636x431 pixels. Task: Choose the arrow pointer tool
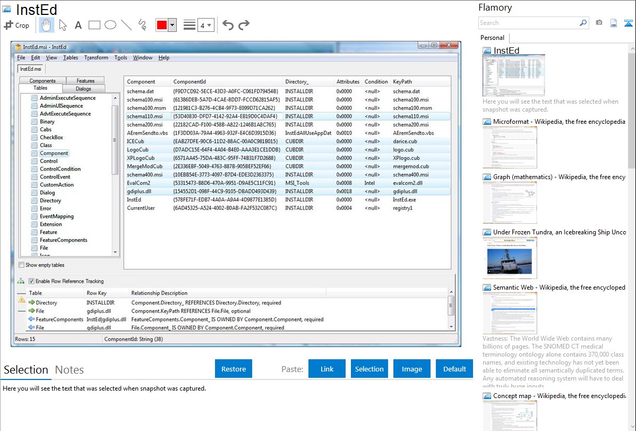click(x=63, y=25)
